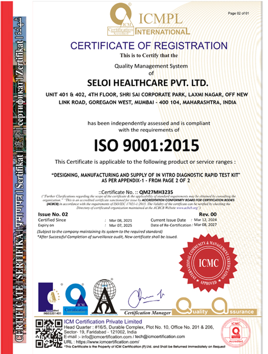Open the https://www.icmcertification.com/ URL
This screenshot has width=268, height=354.
(x=108, y=342)
